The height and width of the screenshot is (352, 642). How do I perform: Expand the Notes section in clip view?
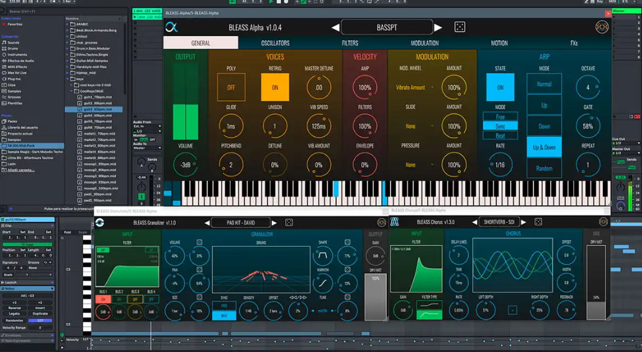(x=28, y=289)
